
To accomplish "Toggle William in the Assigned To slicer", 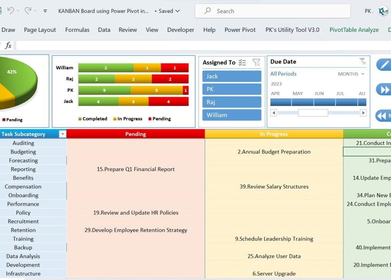I will pos(232,115).
